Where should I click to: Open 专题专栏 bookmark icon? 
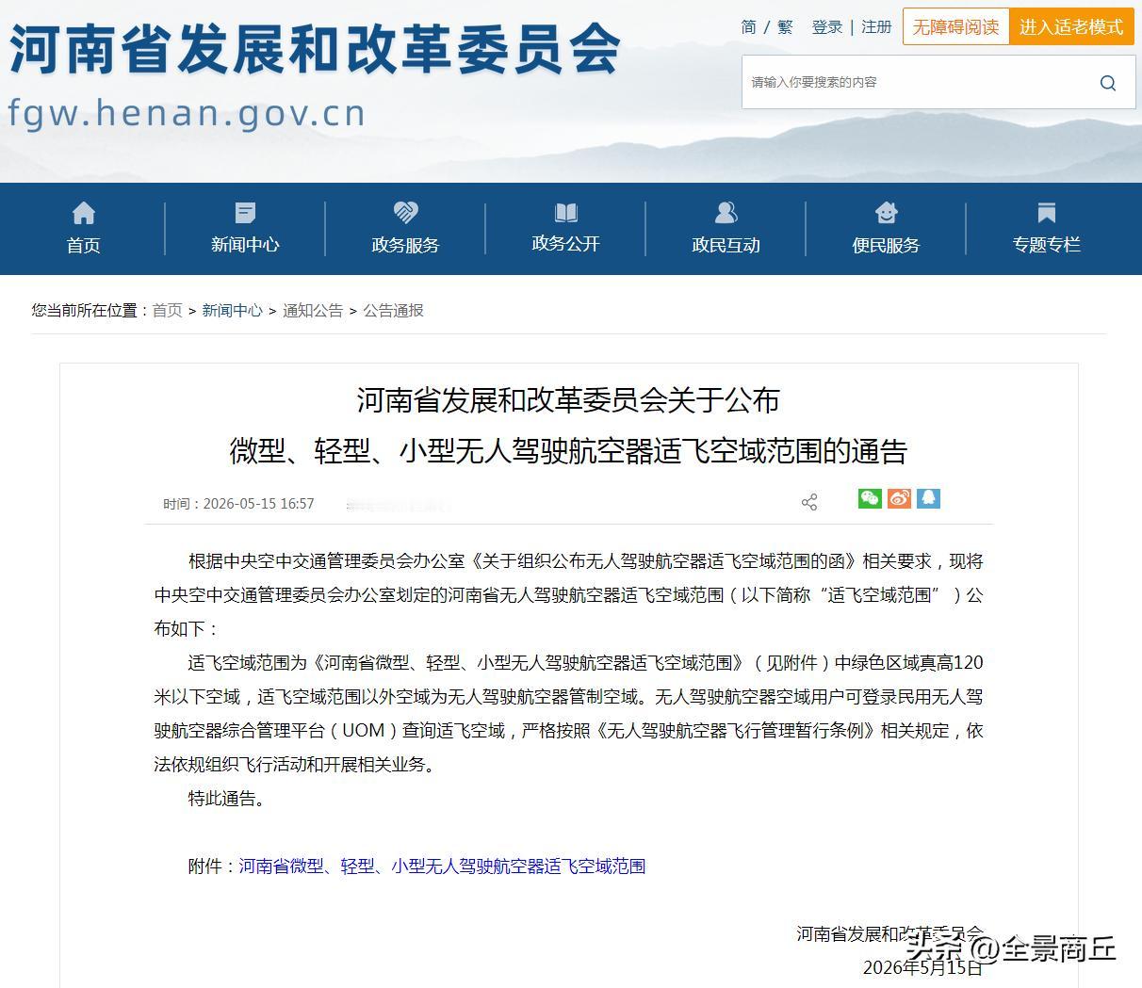tap(1046, 213)
